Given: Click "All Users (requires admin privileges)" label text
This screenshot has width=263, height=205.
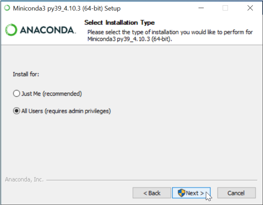Looking at the screenshot, I should (66, 111).
